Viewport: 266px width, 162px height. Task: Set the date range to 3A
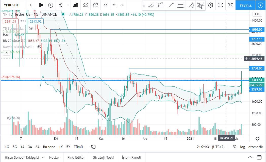click(x=30, y=147)
